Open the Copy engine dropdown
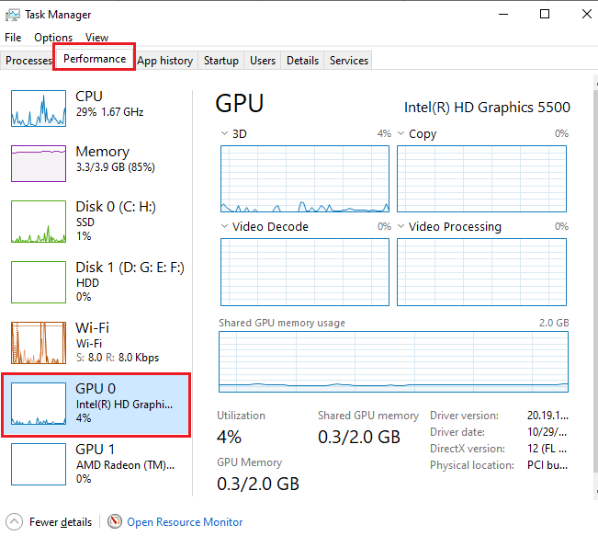The width and height of the screenshot is (598, 536). (x=401, y=134)
